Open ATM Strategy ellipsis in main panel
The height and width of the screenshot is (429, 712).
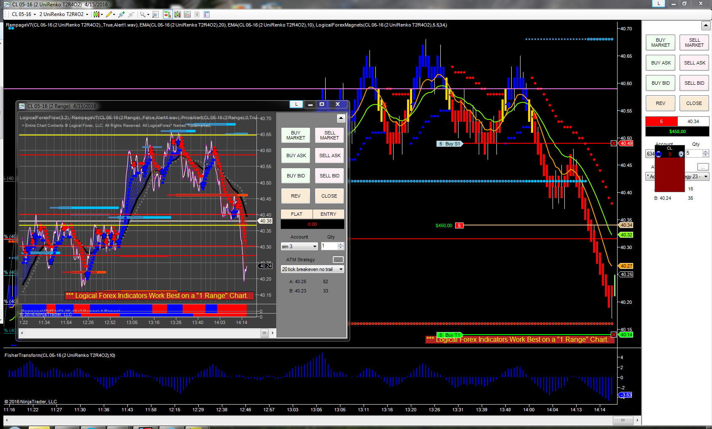703,167
